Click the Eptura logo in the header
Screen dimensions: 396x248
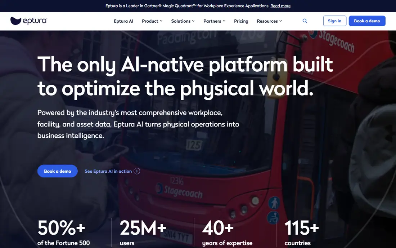(x=29, y=21)
